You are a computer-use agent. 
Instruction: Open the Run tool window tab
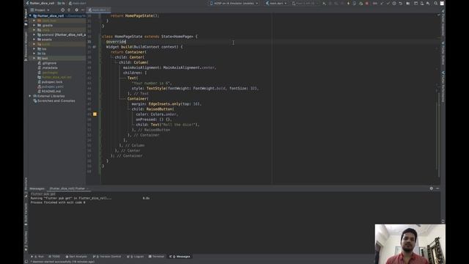pyautogui.click(x=37, y=257)
